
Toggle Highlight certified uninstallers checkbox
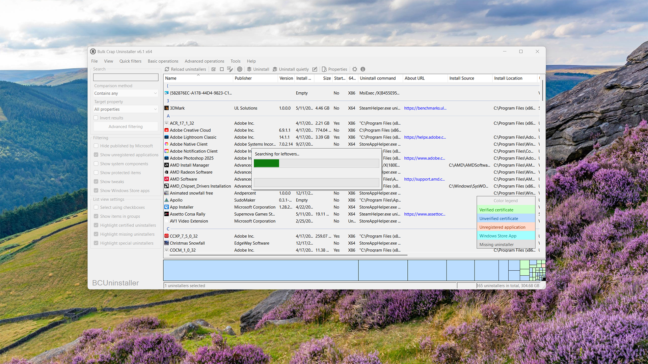96,225
